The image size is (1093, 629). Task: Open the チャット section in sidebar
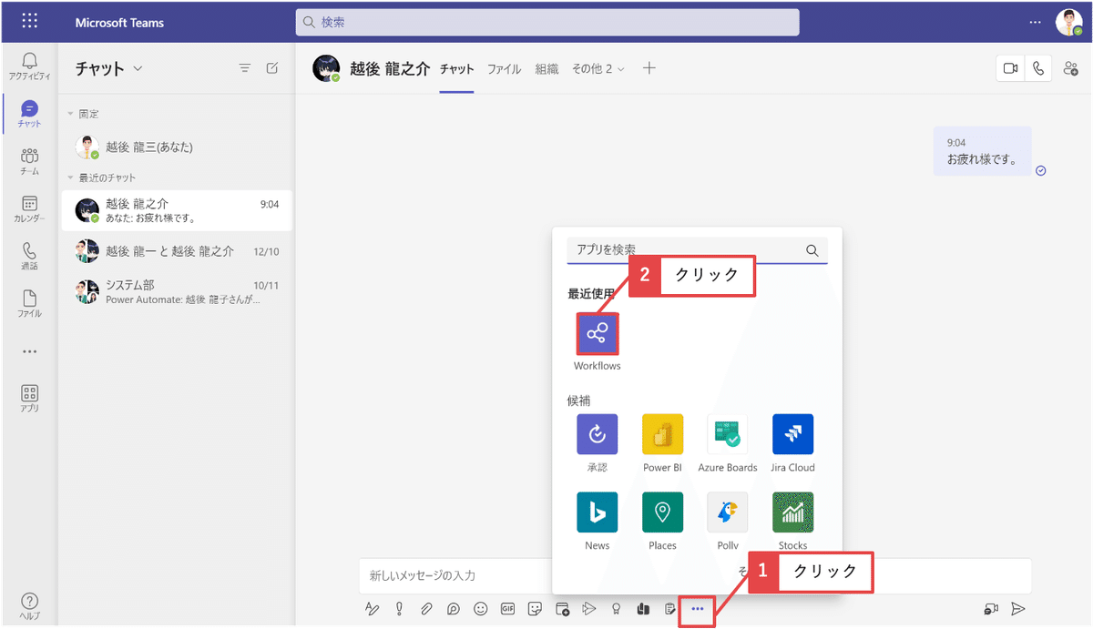[29, 114]
